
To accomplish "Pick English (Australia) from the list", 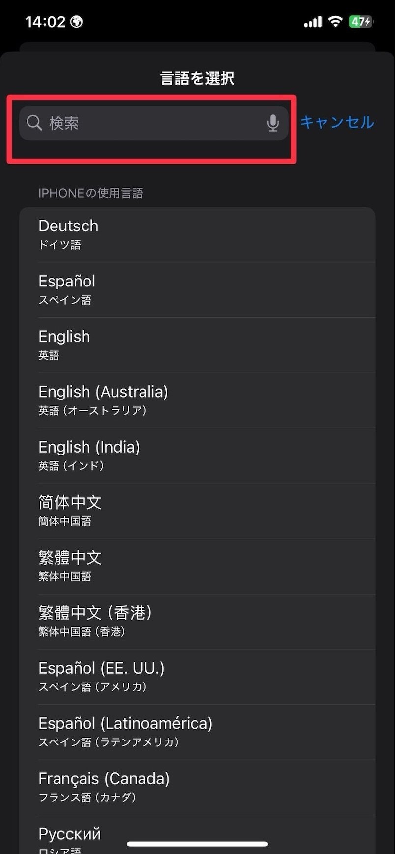I will pos(197,400).
